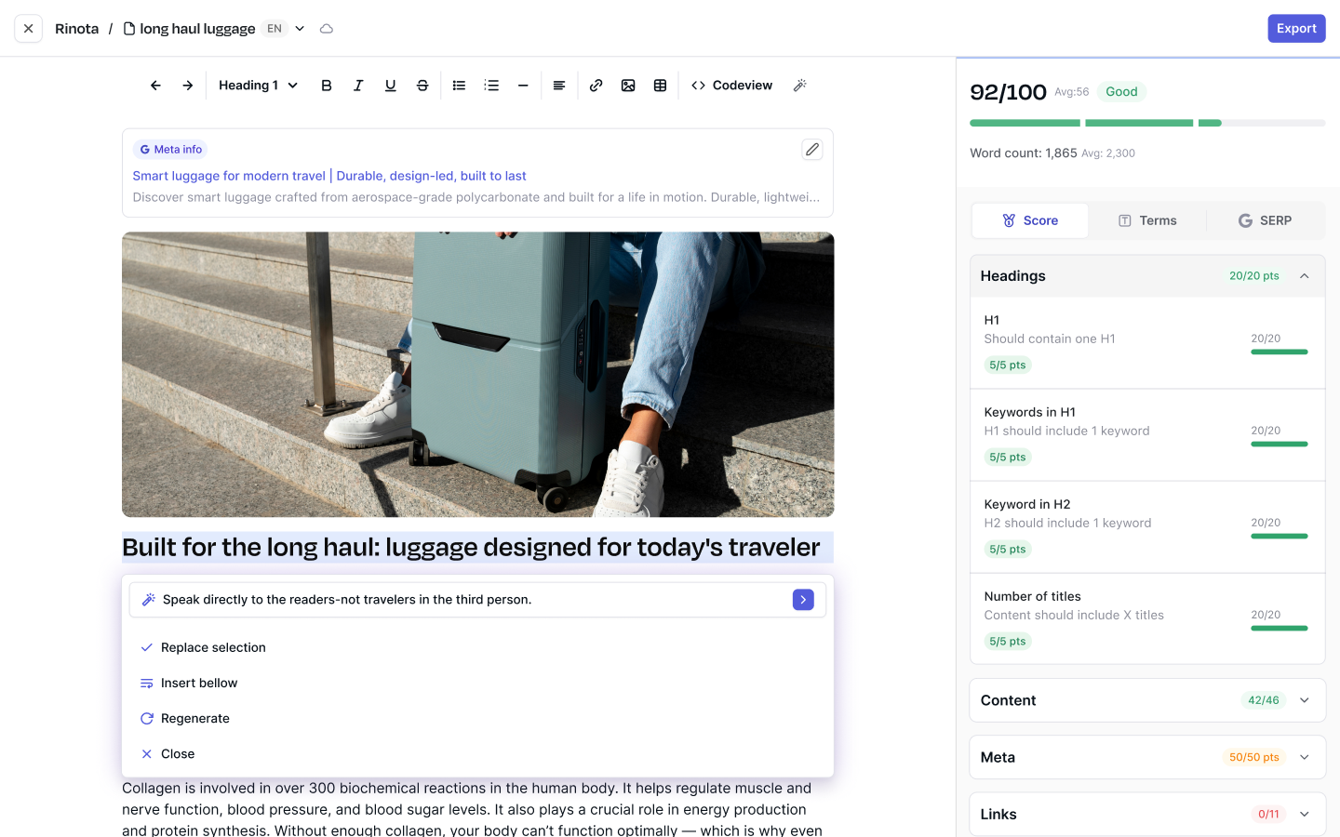1340x837 pixels.
Task: Edit meta info with the pencil icon
Action: click(x=812, y=150)
